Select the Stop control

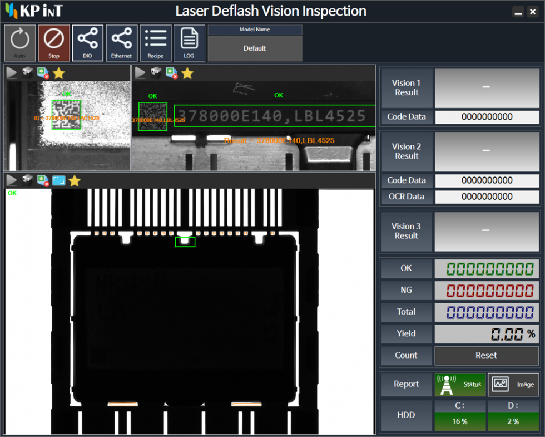click(x=54, y=43)
